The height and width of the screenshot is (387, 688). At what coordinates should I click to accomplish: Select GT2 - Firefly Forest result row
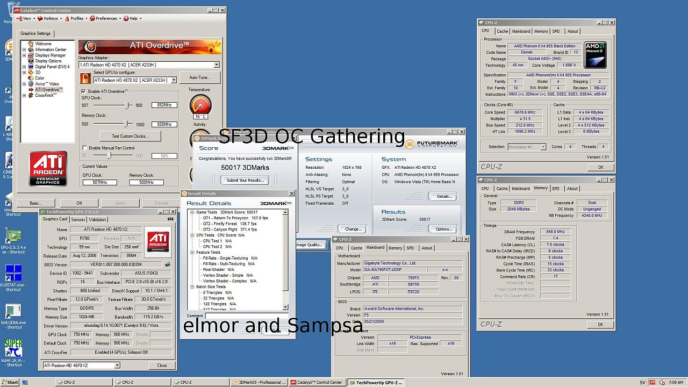point(230,224)
